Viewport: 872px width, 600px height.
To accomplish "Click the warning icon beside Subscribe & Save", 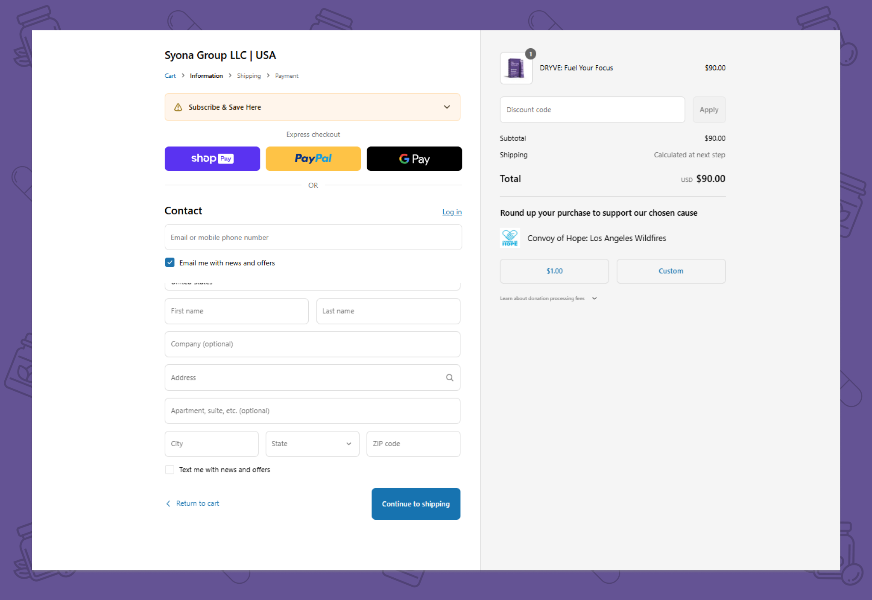I will [178, 107].
